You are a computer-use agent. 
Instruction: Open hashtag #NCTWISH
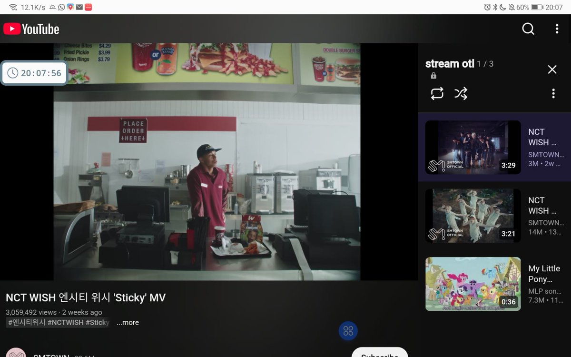[65, 322]
